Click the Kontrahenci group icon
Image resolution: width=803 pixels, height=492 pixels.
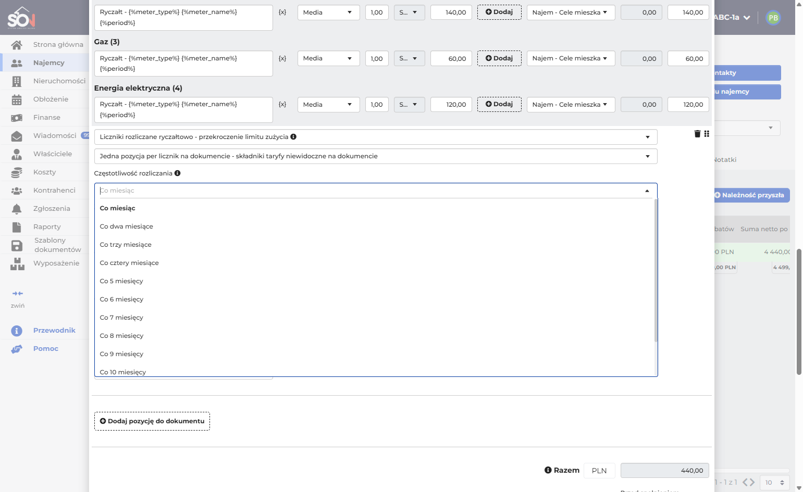(x=17, y=191)
